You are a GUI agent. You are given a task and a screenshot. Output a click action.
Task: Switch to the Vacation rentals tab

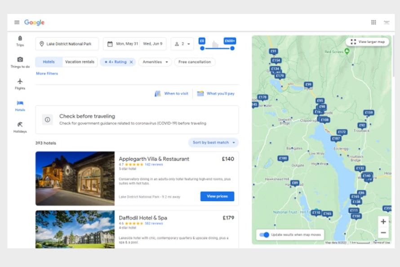[x=79, y=62]
